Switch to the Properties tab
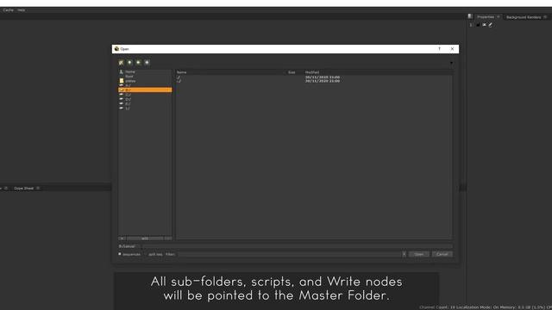 (x=486, y=17)
